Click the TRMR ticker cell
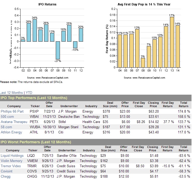Image resolution: width=192 pixels, height=181 pixels. 32,166
